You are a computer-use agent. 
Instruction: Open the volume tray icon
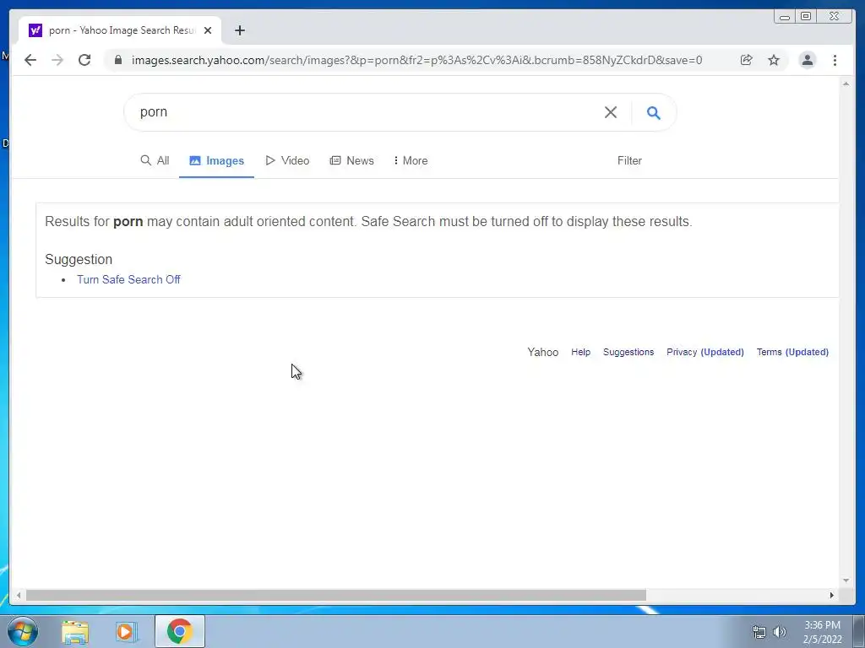(x=780, y=632)
